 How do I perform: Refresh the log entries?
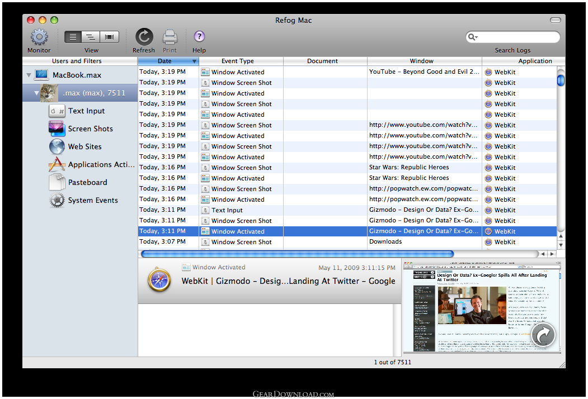(144, 37)
